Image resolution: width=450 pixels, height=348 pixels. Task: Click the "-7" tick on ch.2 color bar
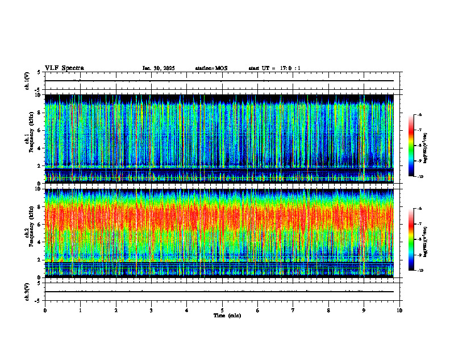coord(420,224)
